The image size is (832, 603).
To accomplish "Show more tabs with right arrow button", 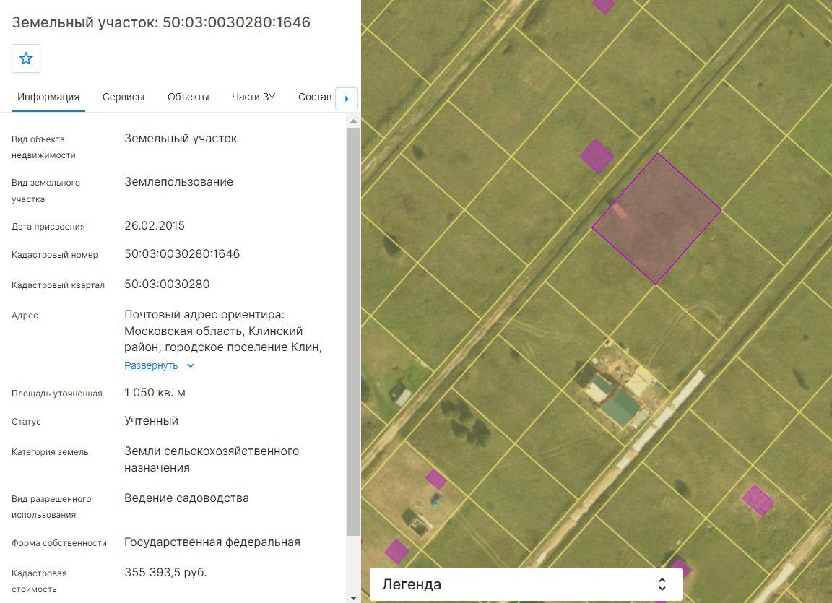I will (x=347, y=99).
